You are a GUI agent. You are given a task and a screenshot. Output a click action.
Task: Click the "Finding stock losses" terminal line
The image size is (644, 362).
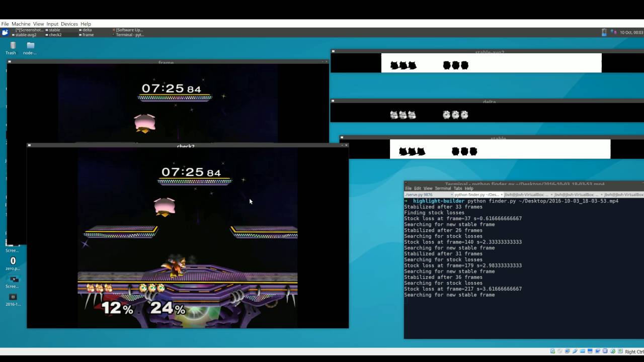click(x=434, y=213)
